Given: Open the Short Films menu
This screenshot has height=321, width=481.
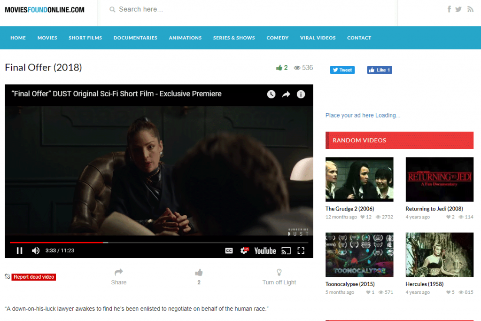Looking at the screenshot, I should pyautogui.click(x=85, y=38).
